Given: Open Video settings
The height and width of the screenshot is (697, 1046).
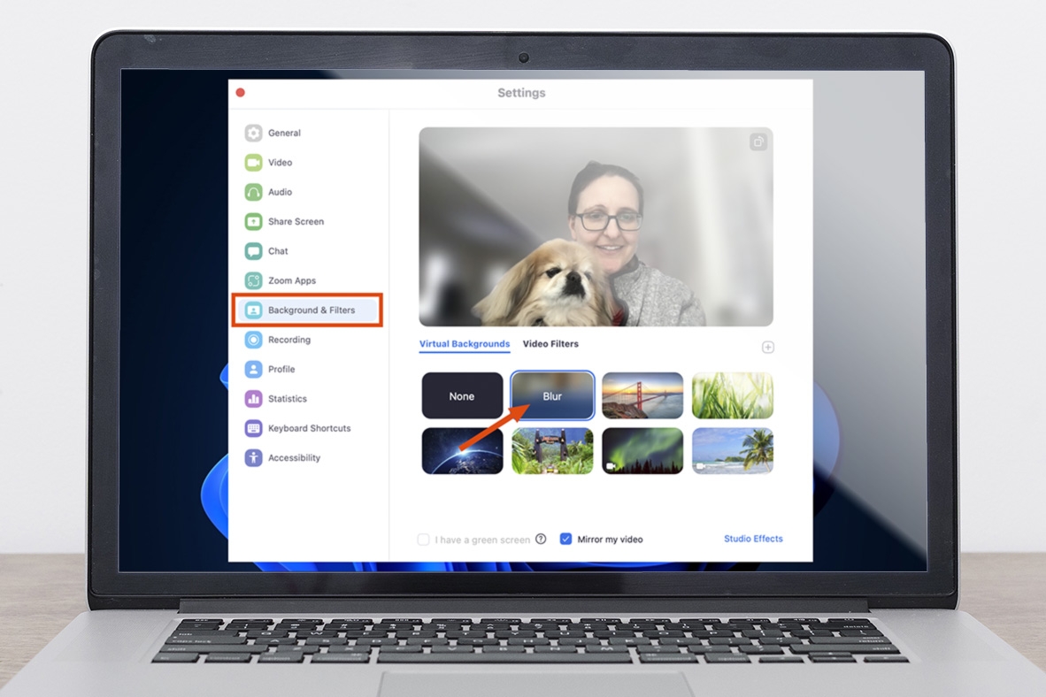Looking at the screenshot, I should click(281, 163).
